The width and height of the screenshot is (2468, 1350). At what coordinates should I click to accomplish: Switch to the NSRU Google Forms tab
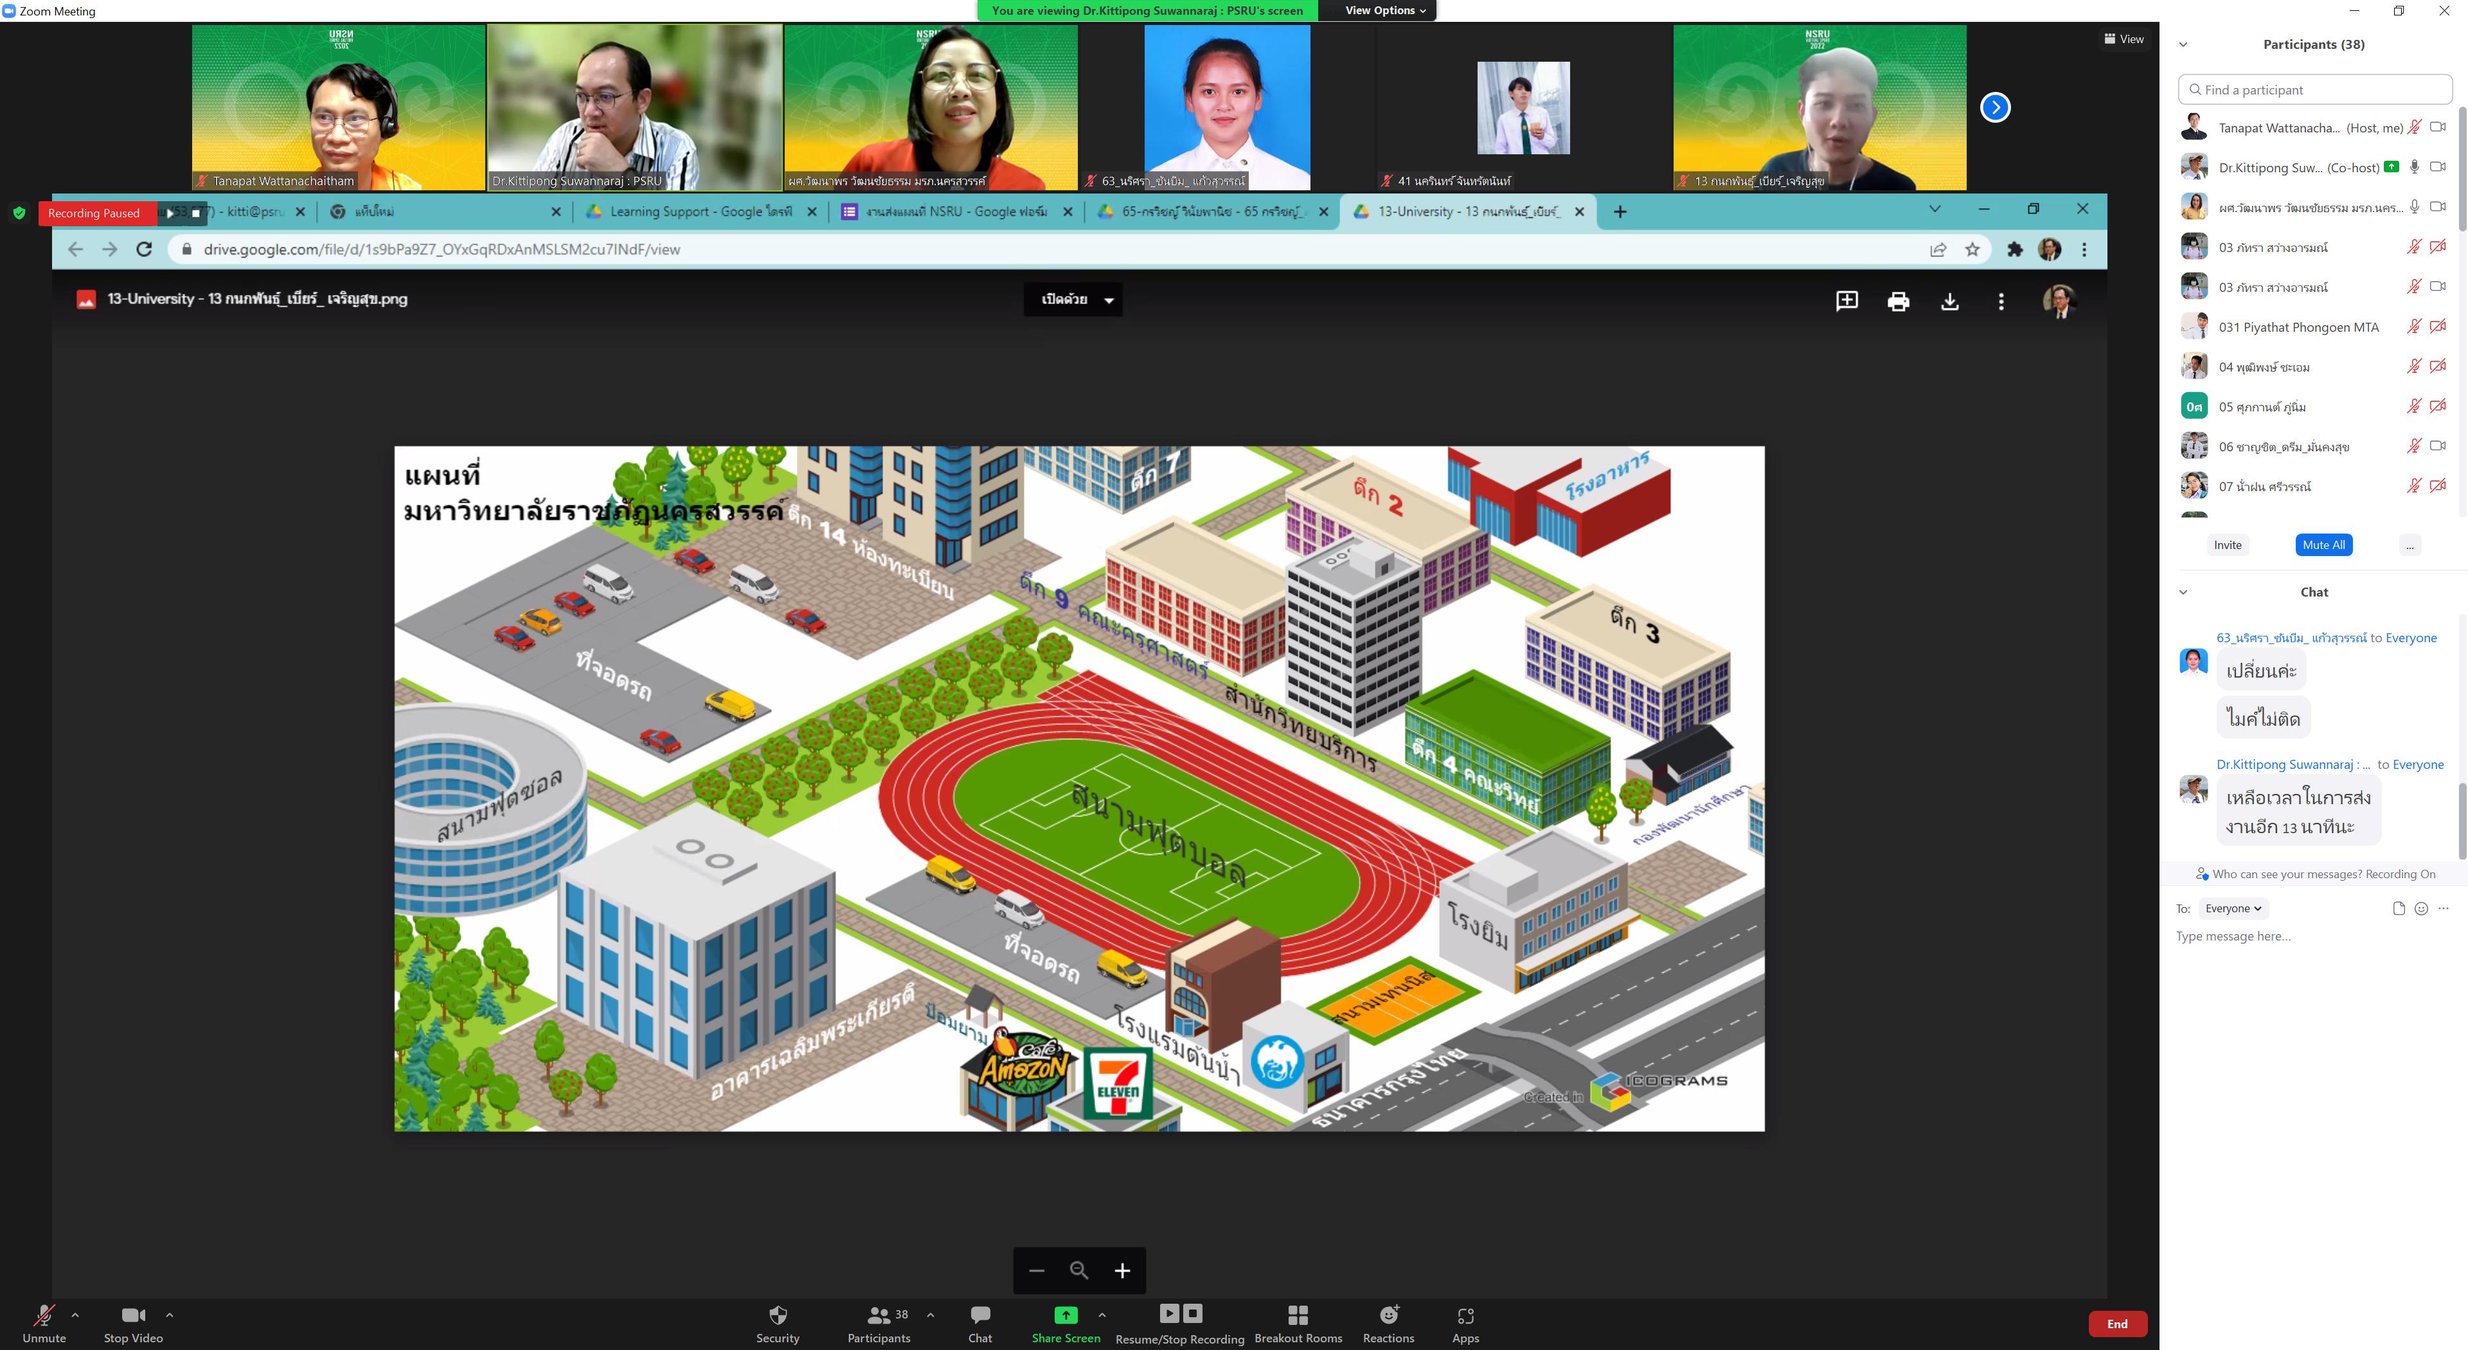(x=956, y=212)
